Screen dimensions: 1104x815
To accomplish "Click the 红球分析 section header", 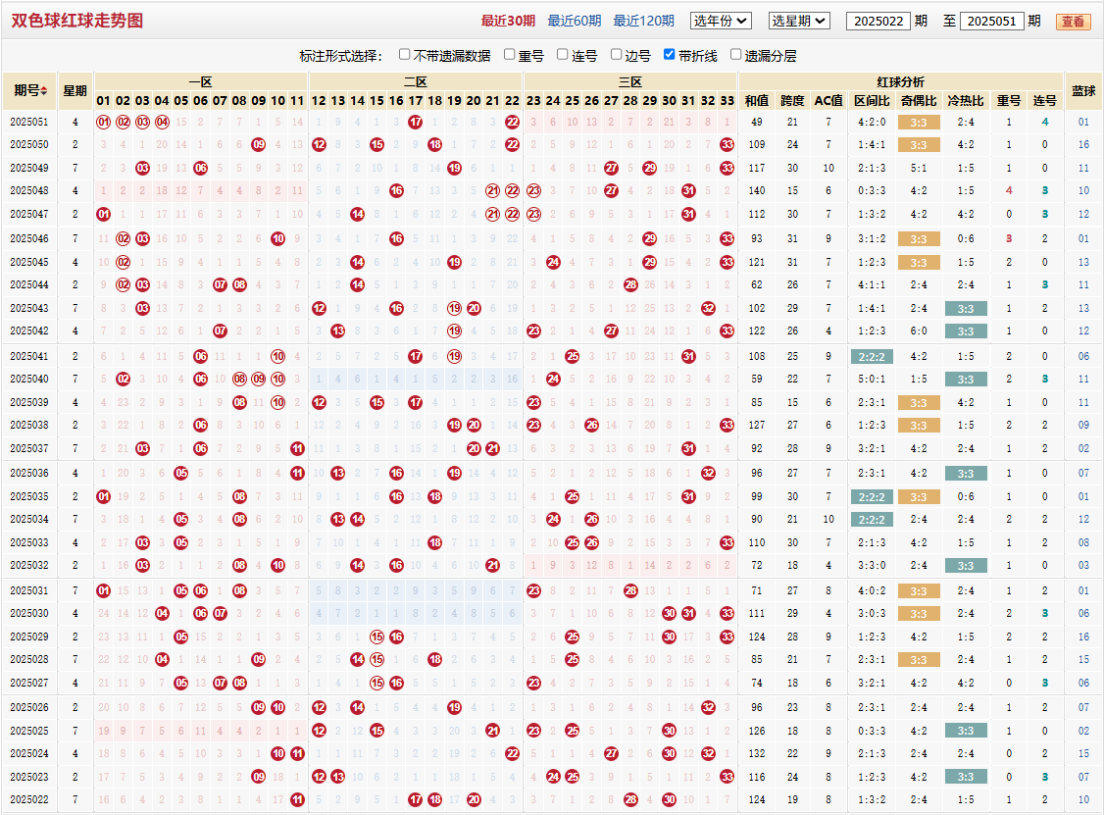I will click(x=900, y=81).
